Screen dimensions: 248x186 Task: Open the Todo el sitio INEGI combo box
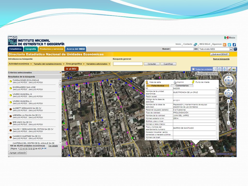(x=215, y=49)
